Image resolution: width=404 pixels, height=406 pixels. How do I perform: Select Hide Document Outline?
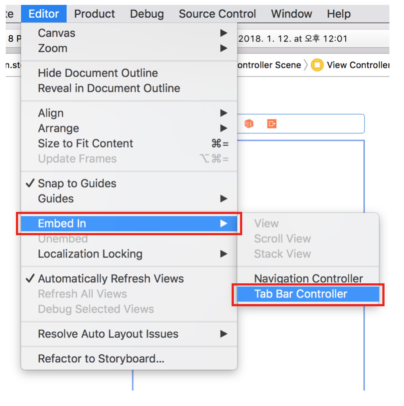coord(129,73)
